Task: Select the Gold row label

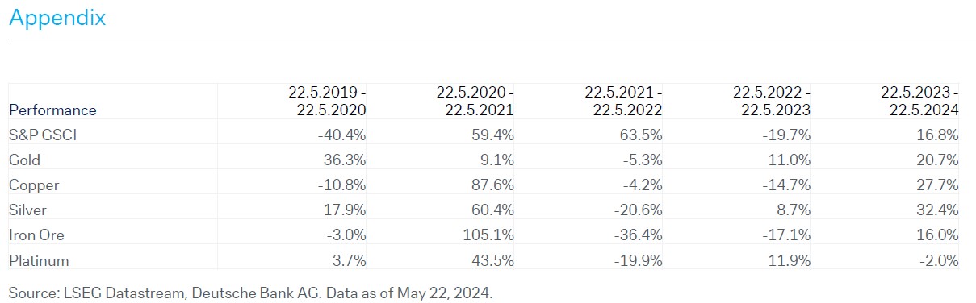Action: tap(24, 160)
